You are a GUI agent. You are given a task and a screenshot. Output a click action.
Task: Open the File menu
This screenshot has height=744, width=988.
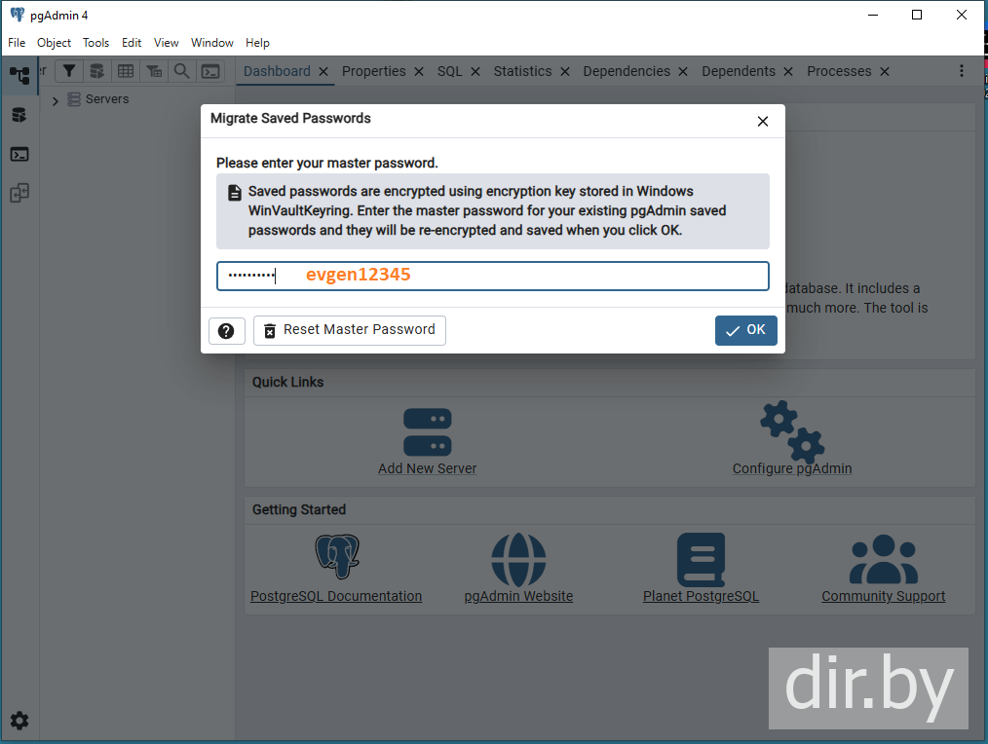(x=17, y=43)
